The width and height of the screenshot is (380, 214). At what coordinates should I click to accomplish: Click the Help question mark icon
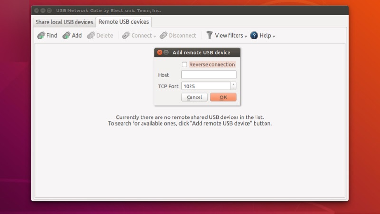tap(254, 35)
